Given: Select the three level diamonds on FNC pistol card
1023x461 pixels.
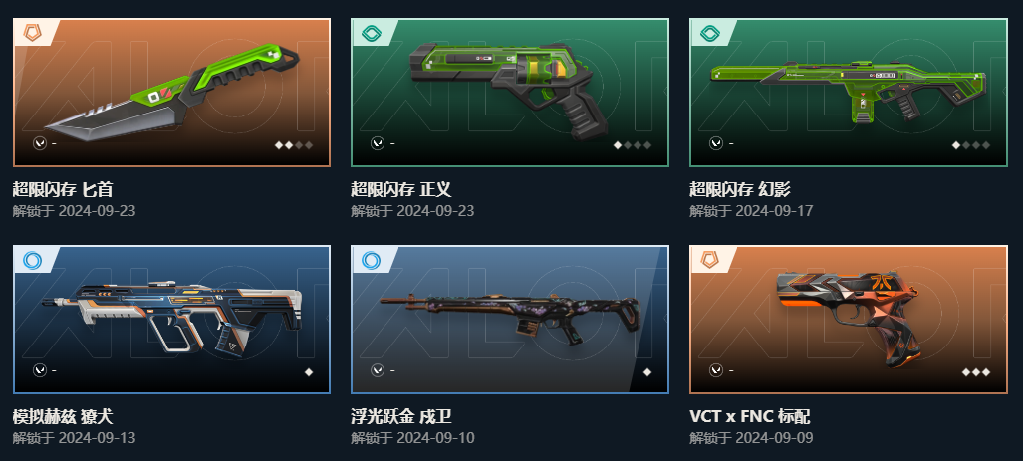Looking at the screenshot, I should (976, 372).
